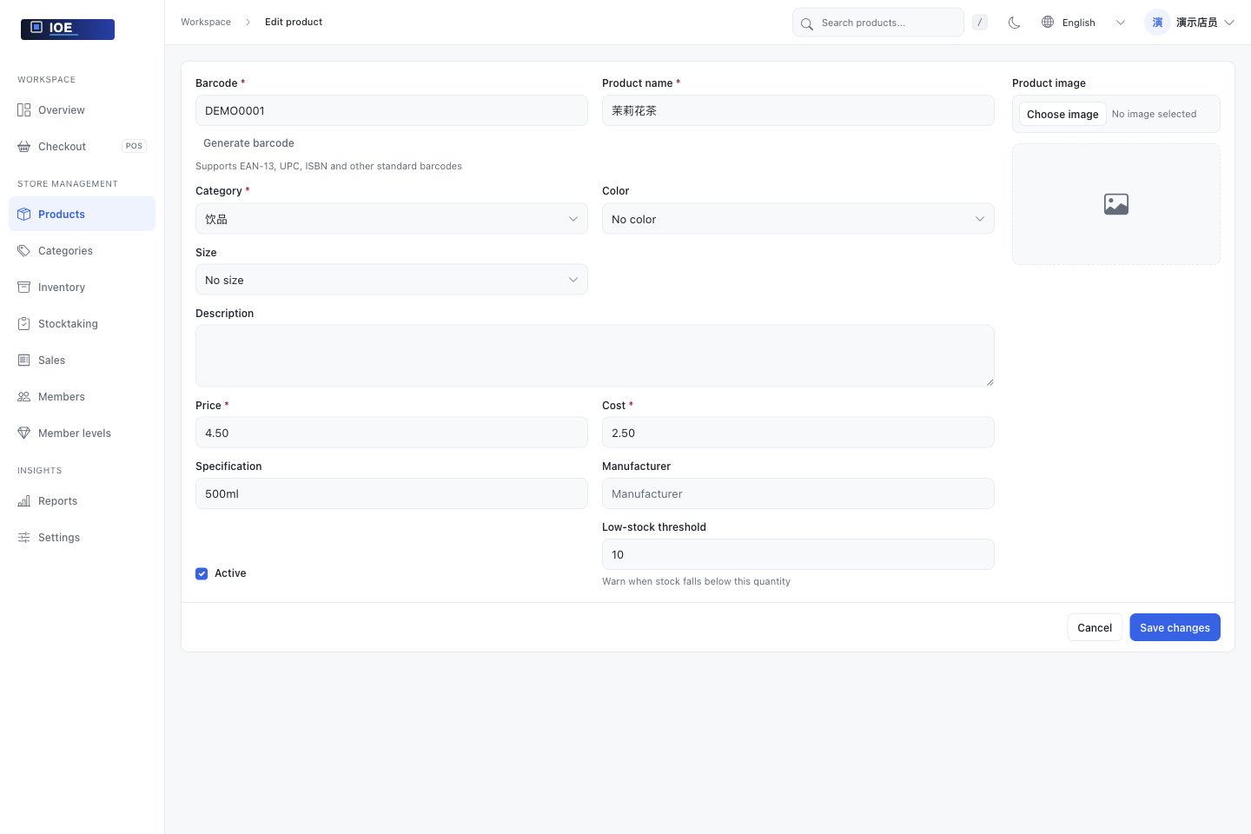
Task: Open the Category dropdown
Action: 392,219
